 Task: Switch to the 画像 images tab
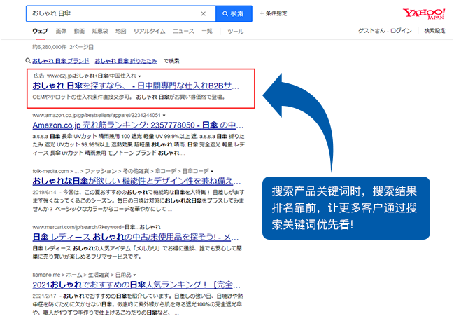click(x=61, y=32)
